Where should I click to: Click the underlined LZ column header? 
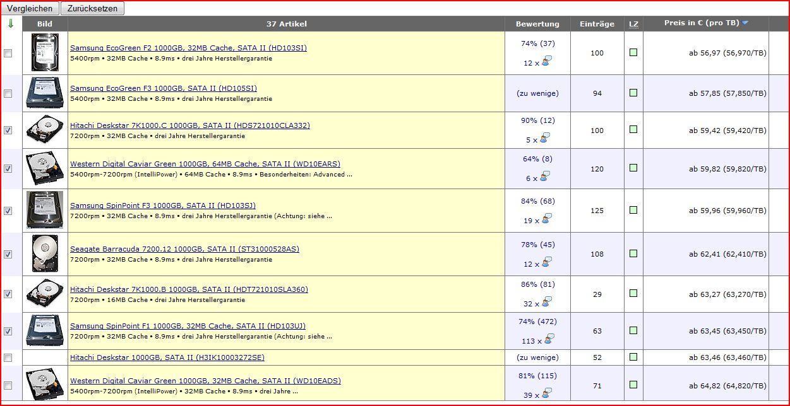pos(633,24)
